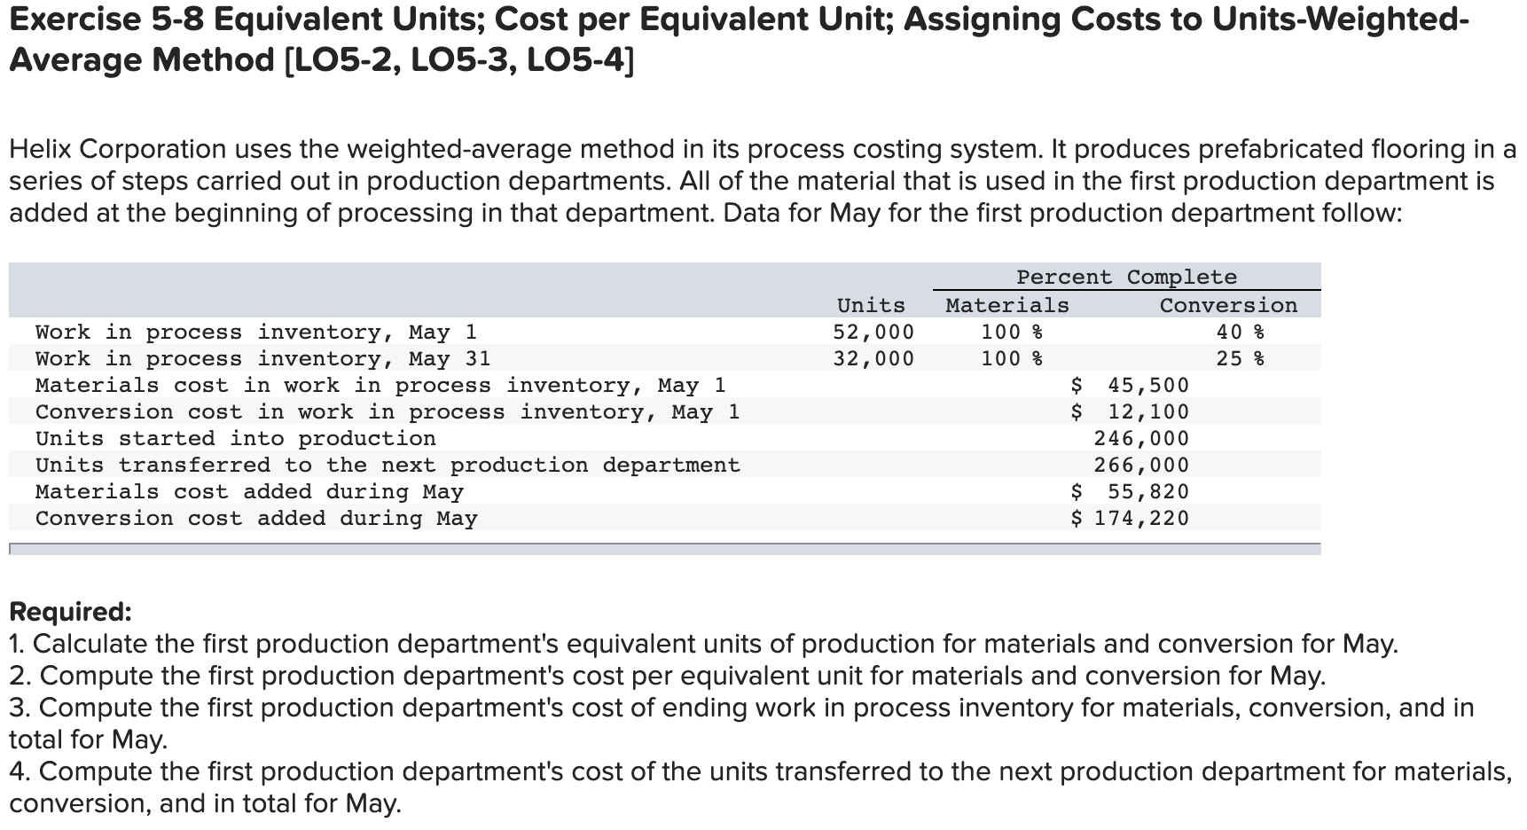Select the Work in process inventory May 1 row
This screenshot has height=830, width=1527.
255,332
